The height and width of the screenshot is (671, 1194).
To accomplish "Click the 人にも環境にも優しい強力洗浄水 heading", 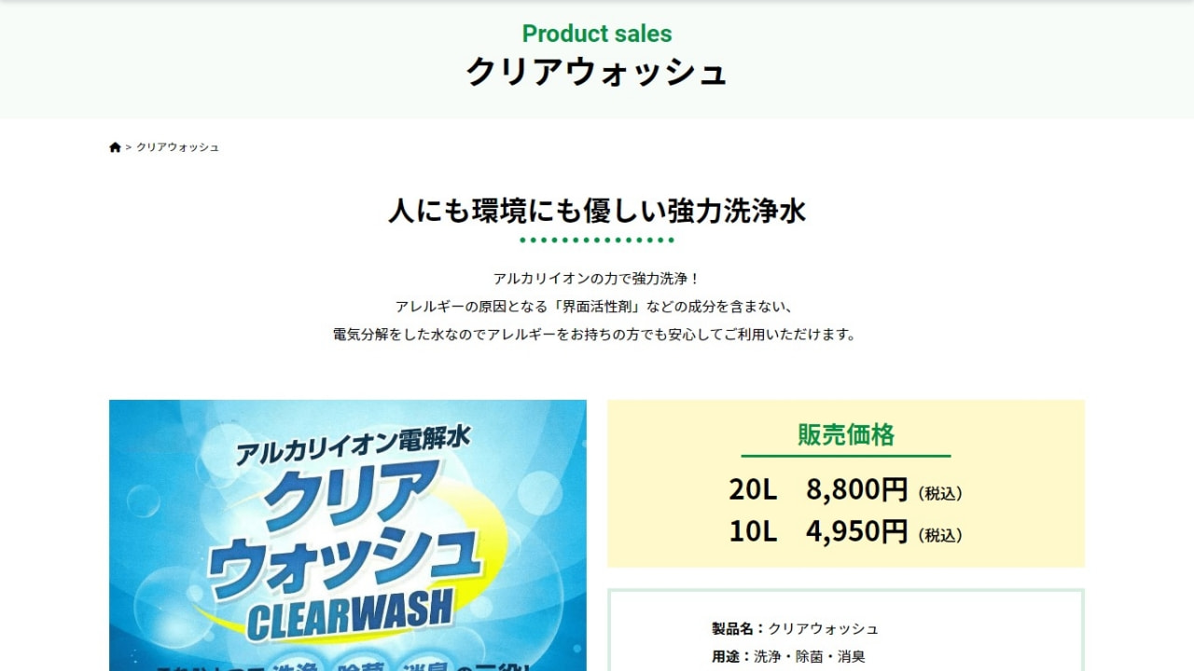I will pyautogui.click(x=597, y=211).
